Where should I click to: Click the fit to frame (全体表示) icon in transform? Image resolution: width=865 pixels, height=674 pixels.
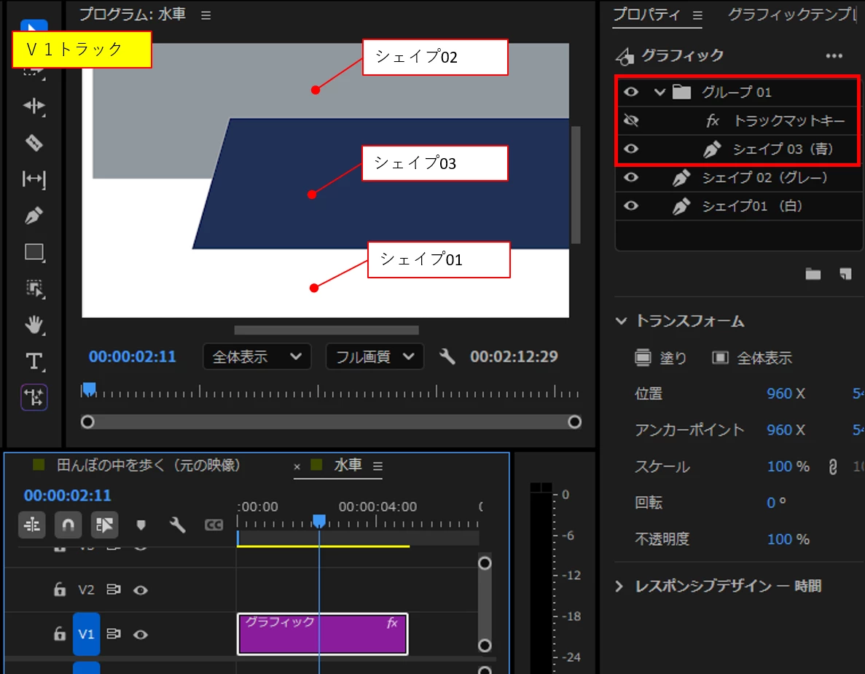(x=720, y=358)
